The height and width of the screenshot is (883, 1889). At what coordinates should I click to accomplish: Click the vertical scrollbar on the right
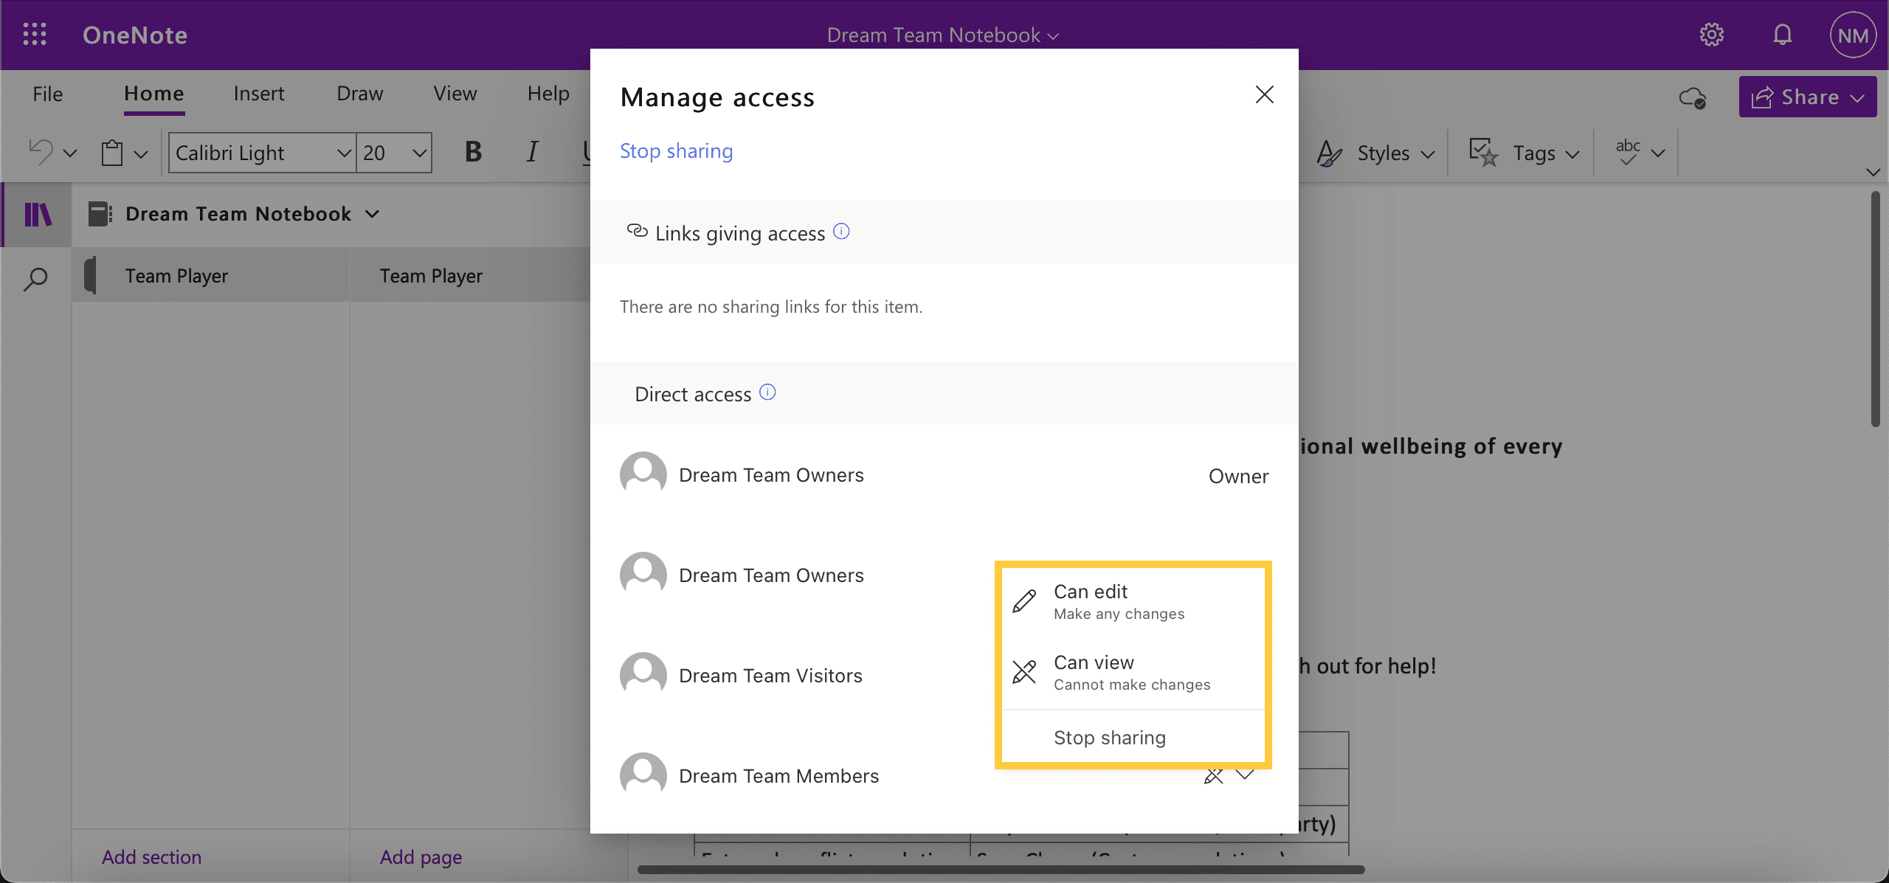pos(1875,310)
